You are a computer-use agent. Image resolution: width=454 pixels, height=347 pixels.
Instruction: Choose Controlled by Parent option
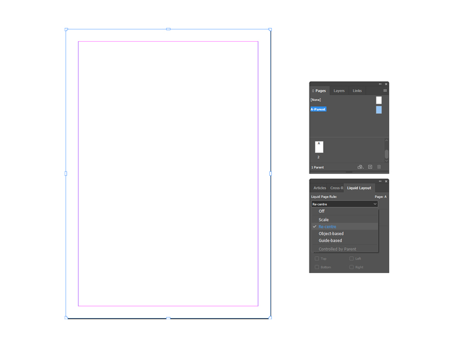pos(345,249)
